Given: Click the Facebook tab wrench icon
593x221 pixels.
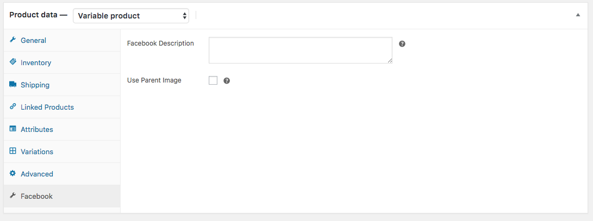Looking at the screenshot, I should [13, 195].
